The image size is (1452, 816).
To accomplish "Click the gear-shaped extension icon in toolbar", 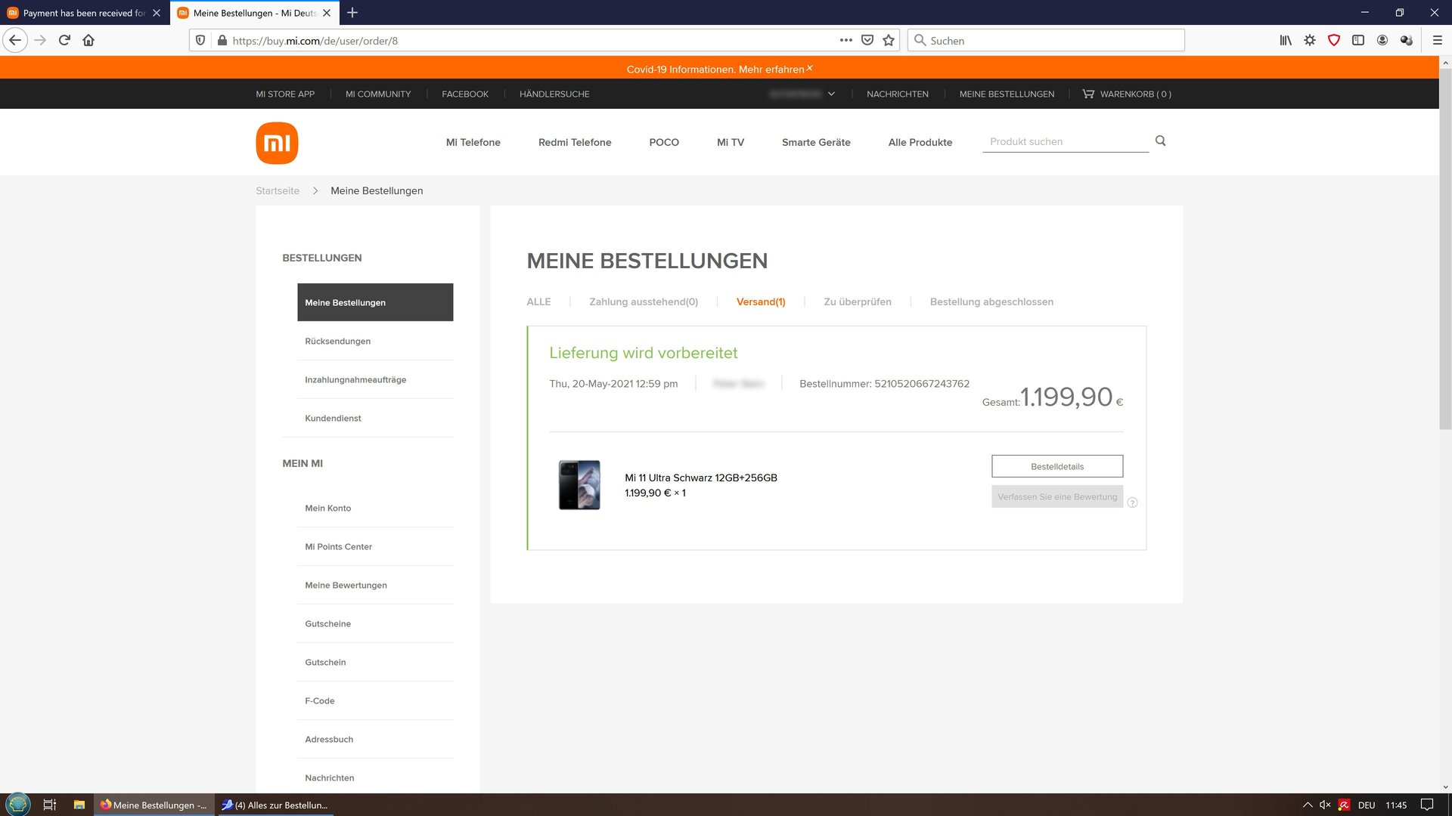I will pyautogui.click(x=1310, y=40).
